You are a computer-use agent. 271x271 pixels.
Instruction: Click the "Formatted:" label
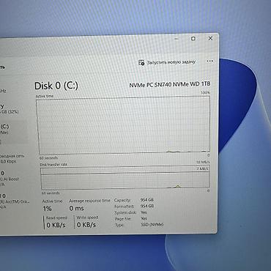pos(125,207)
